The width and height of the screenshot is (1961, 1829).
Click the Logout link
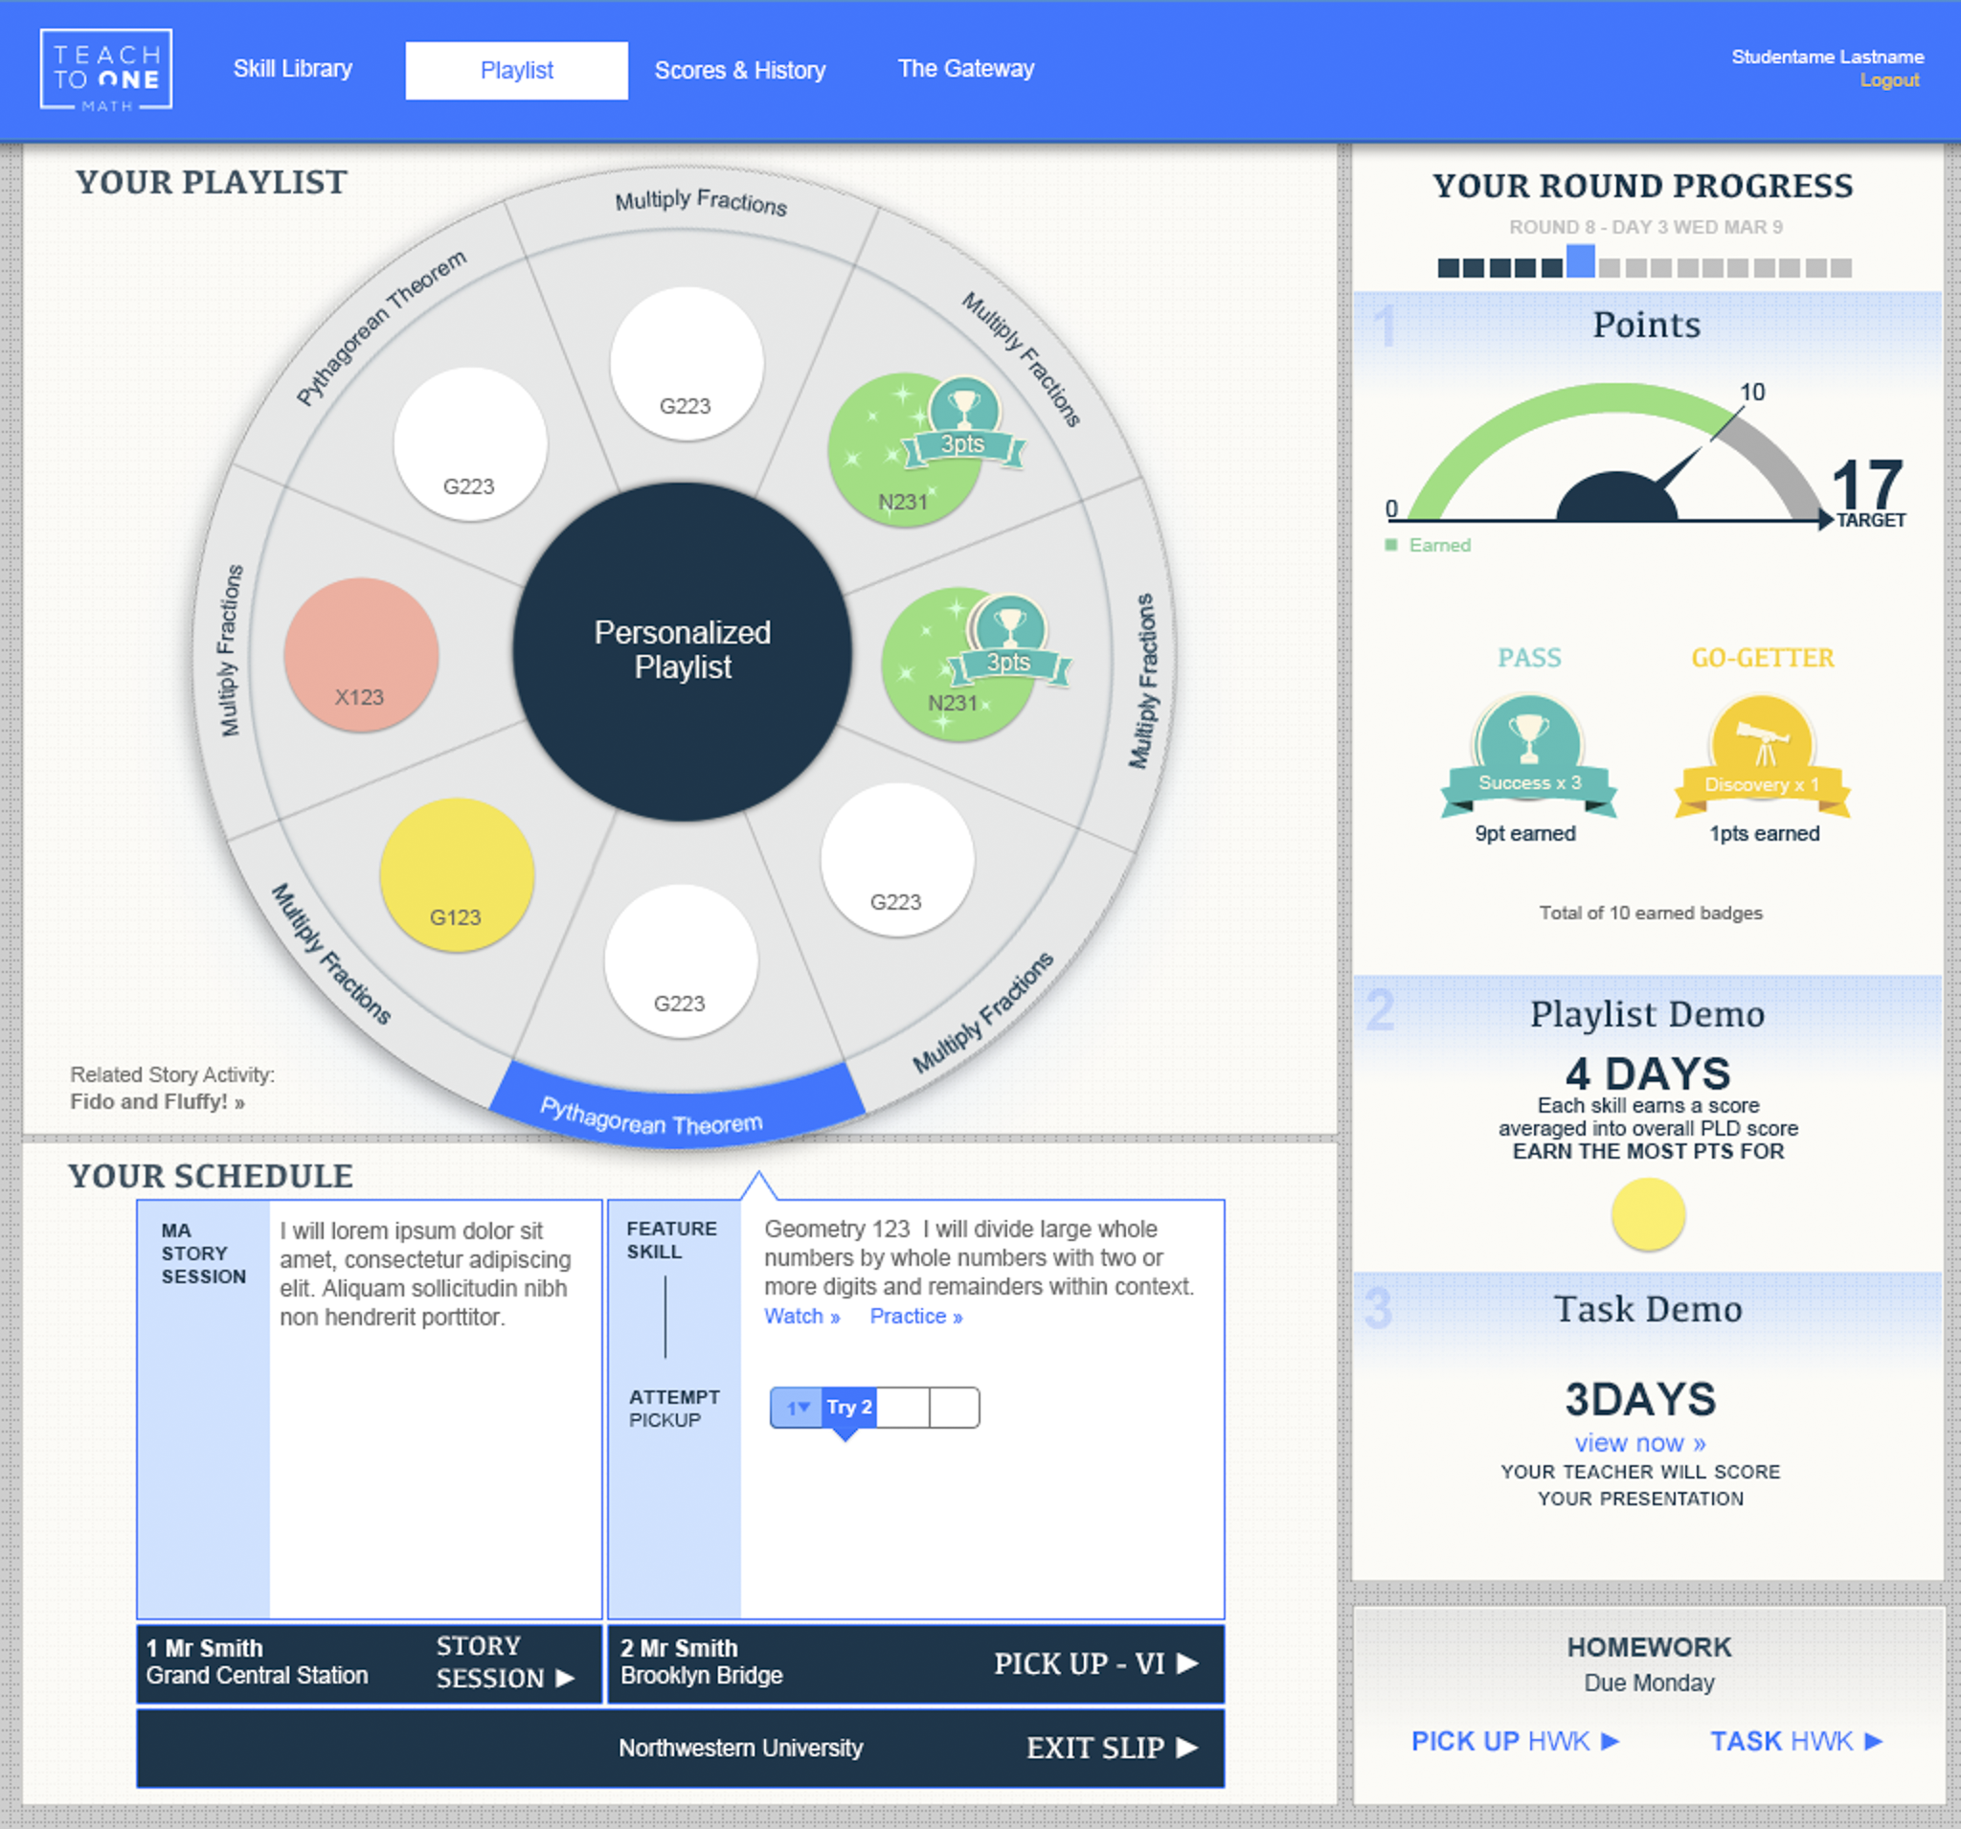[x=1889, y=80]
